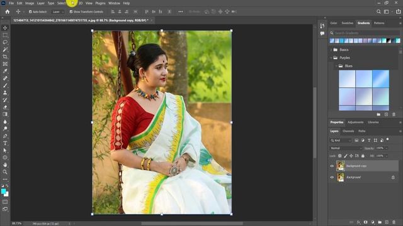Select the Lasso tool
Image resolution: width=403 pixels, height=226 pixels.
point(5,42)
